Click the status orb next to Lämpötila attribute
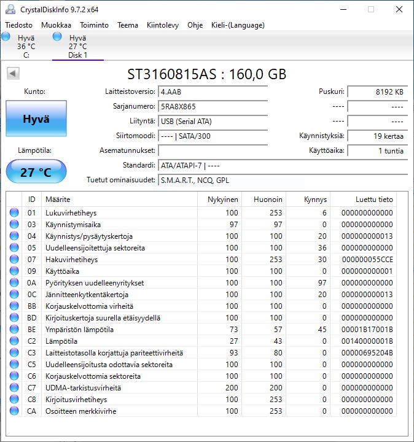This screenshot has height=442, width=414. tap(14, 341)
